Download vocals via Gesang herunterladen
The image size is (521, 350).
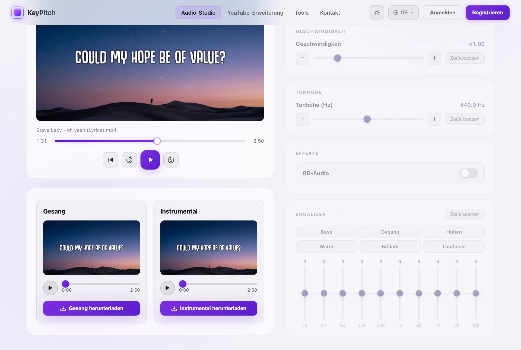coord(91,308)
